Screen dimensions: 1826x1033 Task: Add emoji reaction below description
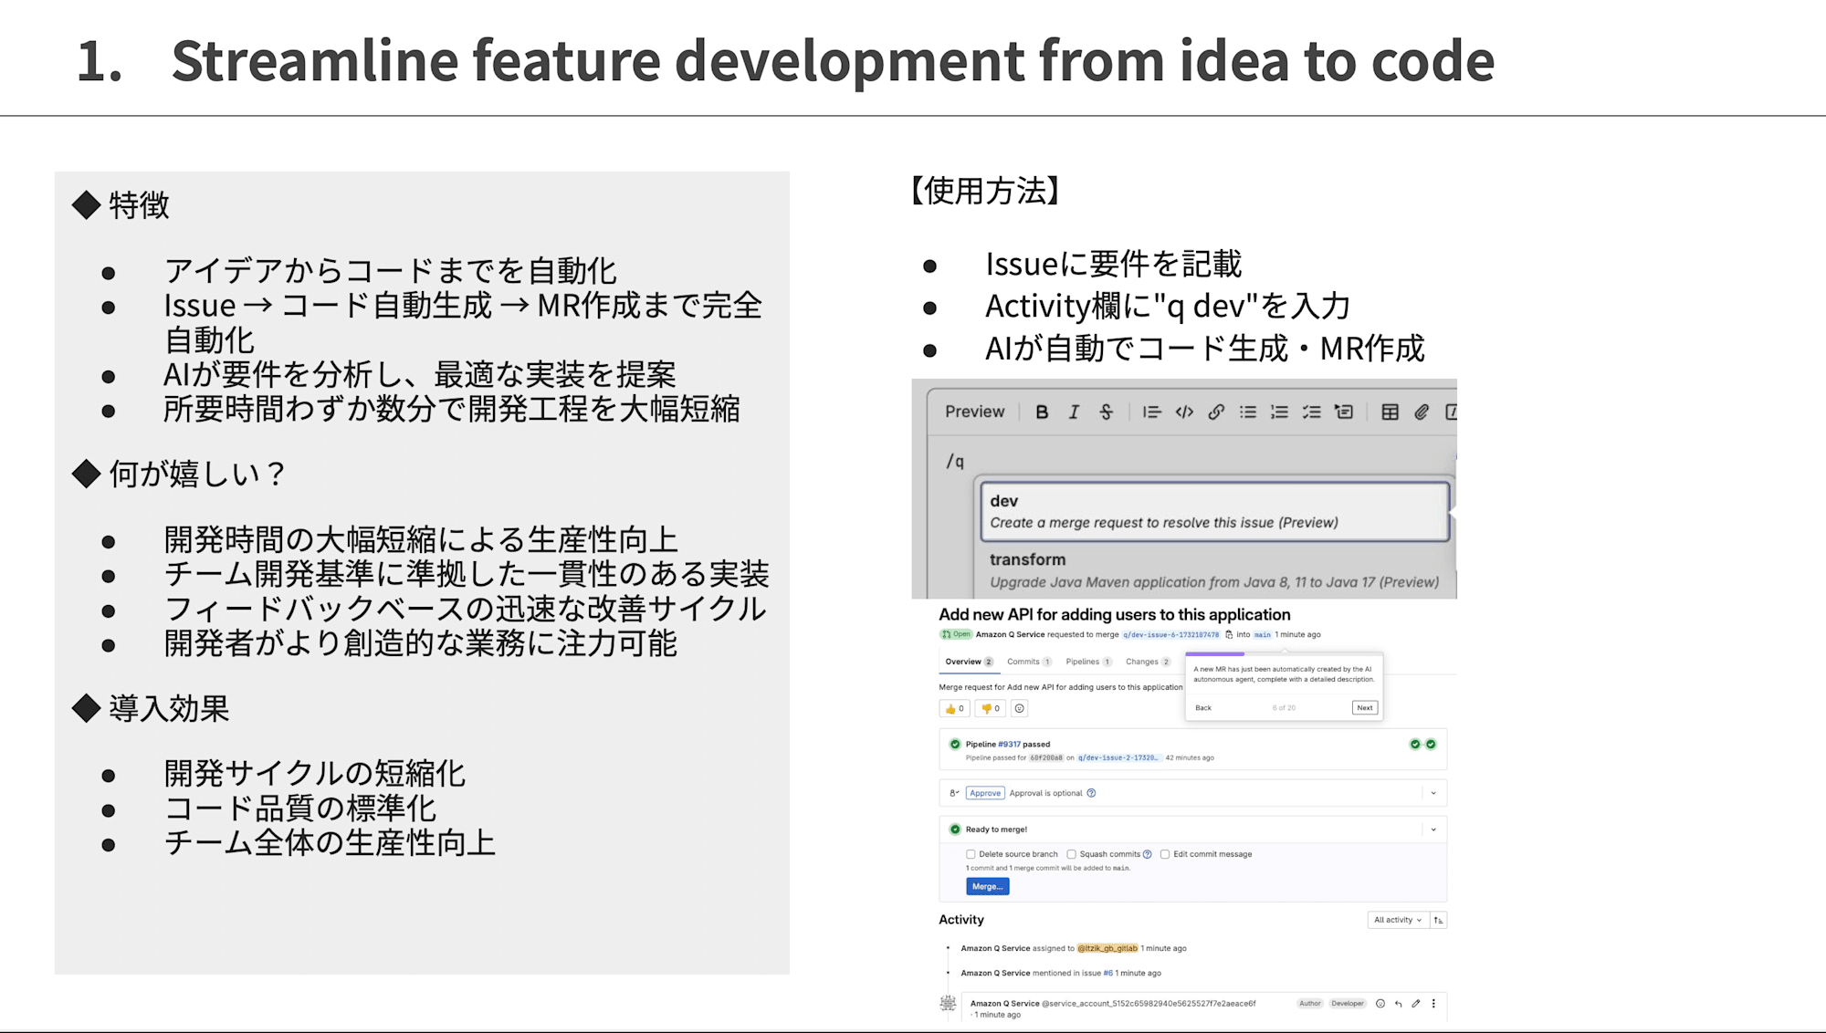[1020, 708]
